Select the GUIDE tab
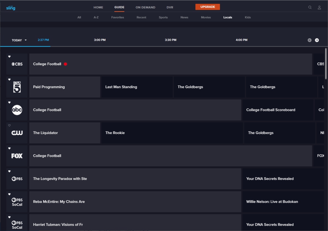This screenshot has width=328, height=231. coord(119,7)
